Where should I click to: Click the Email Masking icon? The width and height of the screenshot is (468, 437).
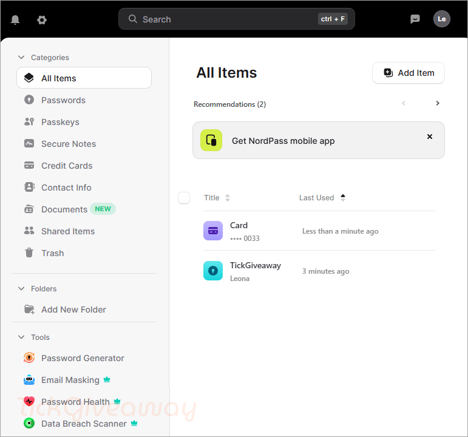[x=29, y=380]
